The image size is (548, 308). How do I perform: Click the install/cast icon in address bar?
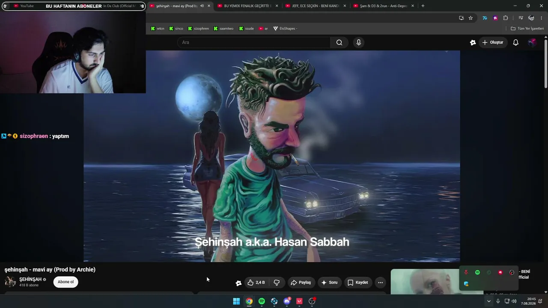pyautogui.click(x=461, y=18)
